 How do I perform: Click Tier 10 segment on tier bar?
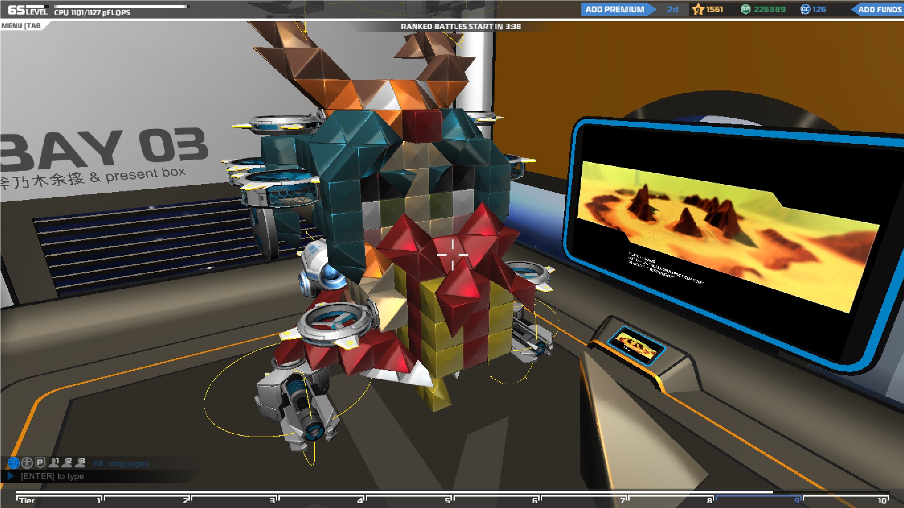846,500
